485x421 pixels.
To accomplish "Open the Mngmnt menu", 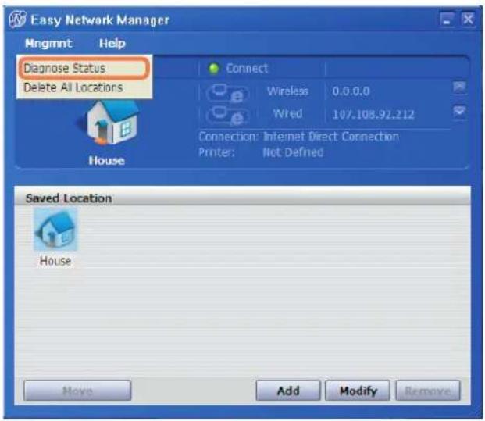I will click(x=48, y=43).
